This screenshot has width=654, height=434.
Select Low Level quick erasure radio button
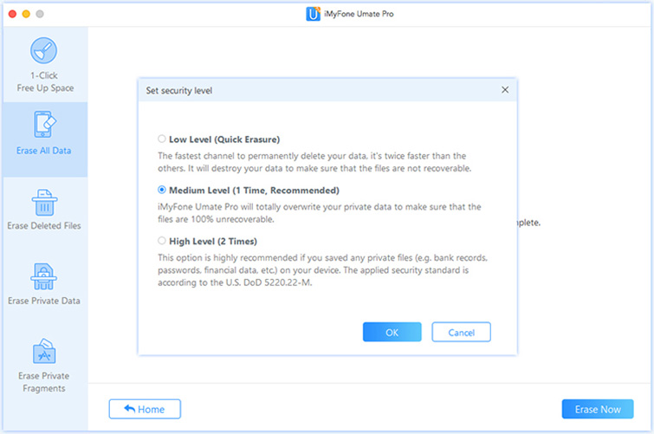point(162,139)
